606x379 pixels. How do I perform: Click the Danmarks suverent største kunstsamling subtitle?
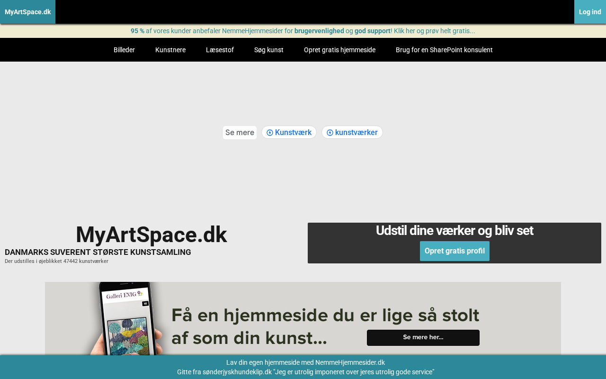pyautogui.click(x=98, y=252)
